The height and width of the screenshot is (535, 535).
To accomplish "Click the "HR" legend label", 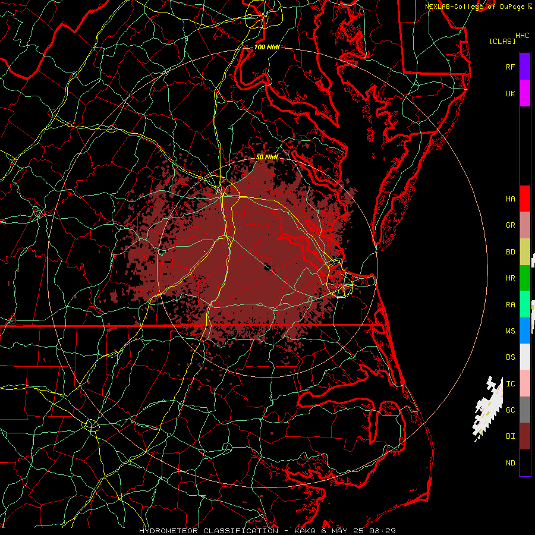I will point(511,278).
